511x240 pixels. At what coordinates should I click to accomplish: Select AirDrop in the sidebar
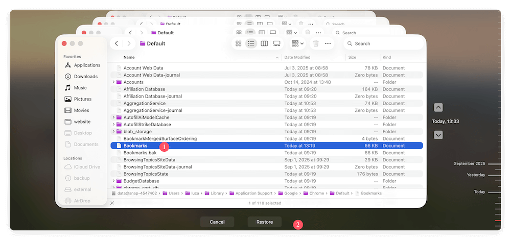click(77, 201)
